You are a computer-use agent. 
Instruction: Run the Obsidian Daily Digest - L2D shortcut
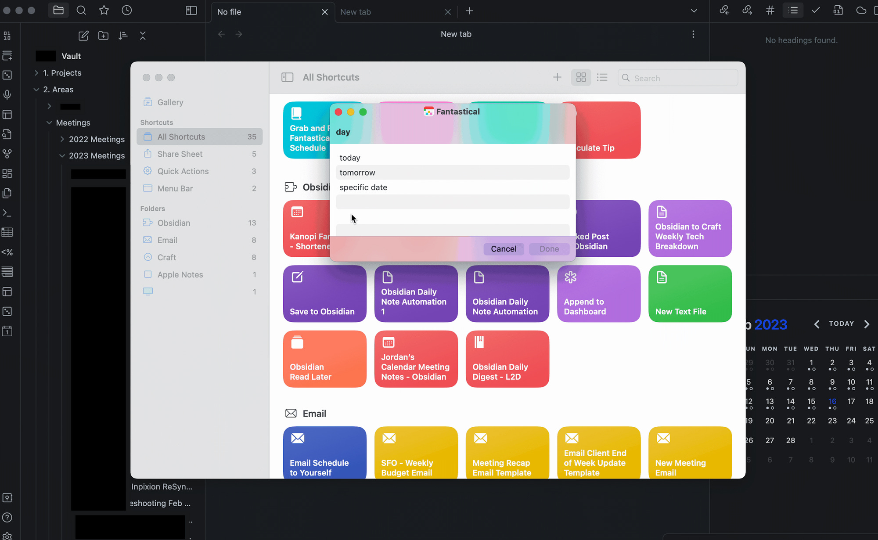pyautogui.click(x=507, y=359)
